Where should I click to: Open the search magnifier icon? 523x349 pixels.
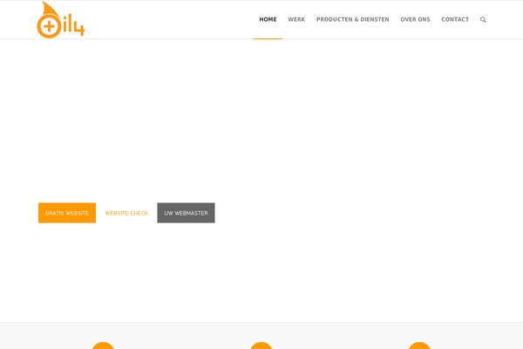tap(483, 20)
